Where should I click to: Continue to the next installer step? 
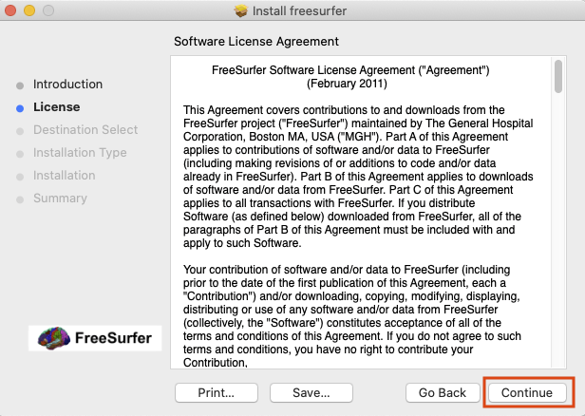[x=527, y=392]
